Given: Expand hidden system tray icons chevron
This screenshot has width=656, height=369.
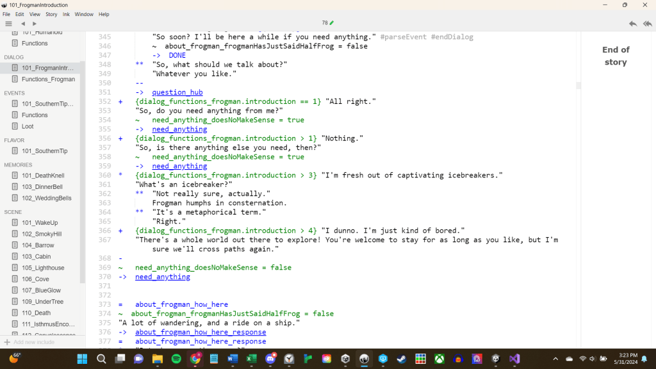Looking at the screenshot, I should click(555, 359).
